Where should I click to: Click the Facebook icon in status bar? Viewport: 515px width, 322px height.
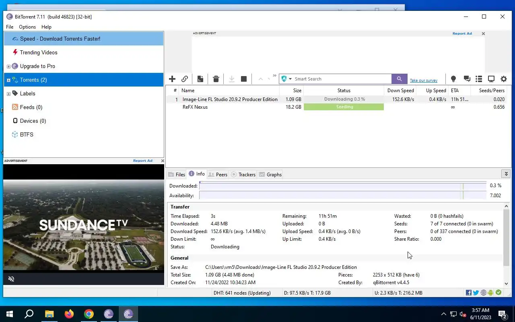pyautogui.click(x=469, y=293)
